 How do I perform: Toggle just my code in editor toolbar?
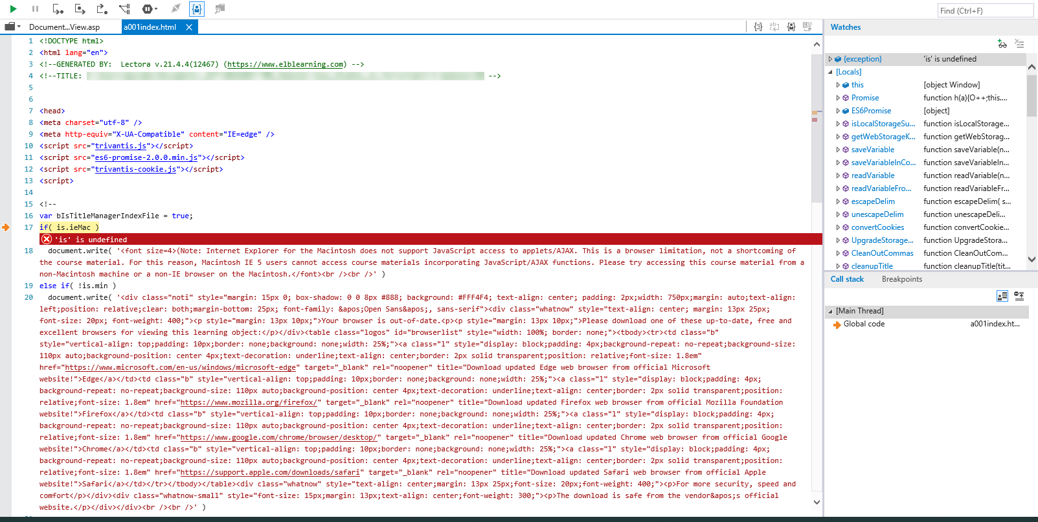pyautogui.click(x=791, y=27)
